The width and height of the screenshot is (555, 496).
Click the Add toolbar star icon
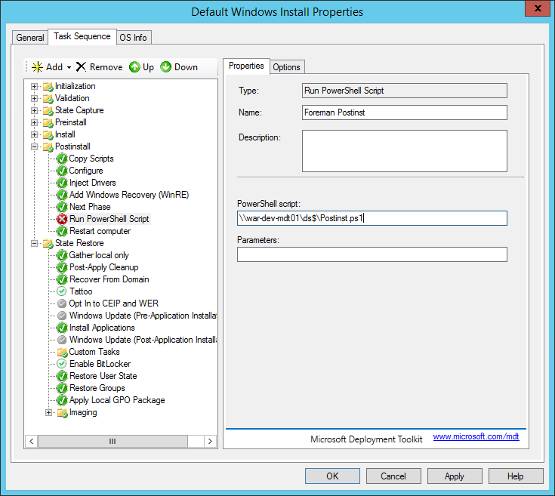37,67
